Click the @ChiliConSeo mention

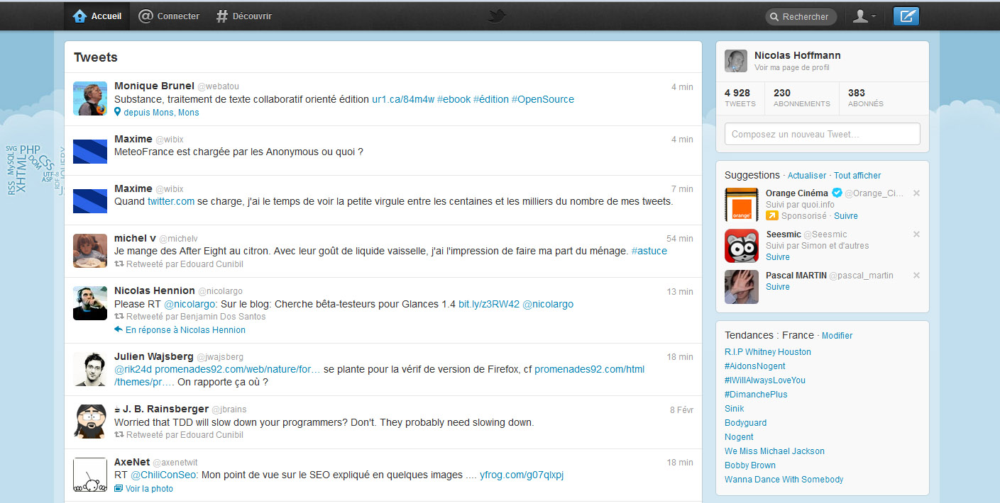tap(164, 475)
